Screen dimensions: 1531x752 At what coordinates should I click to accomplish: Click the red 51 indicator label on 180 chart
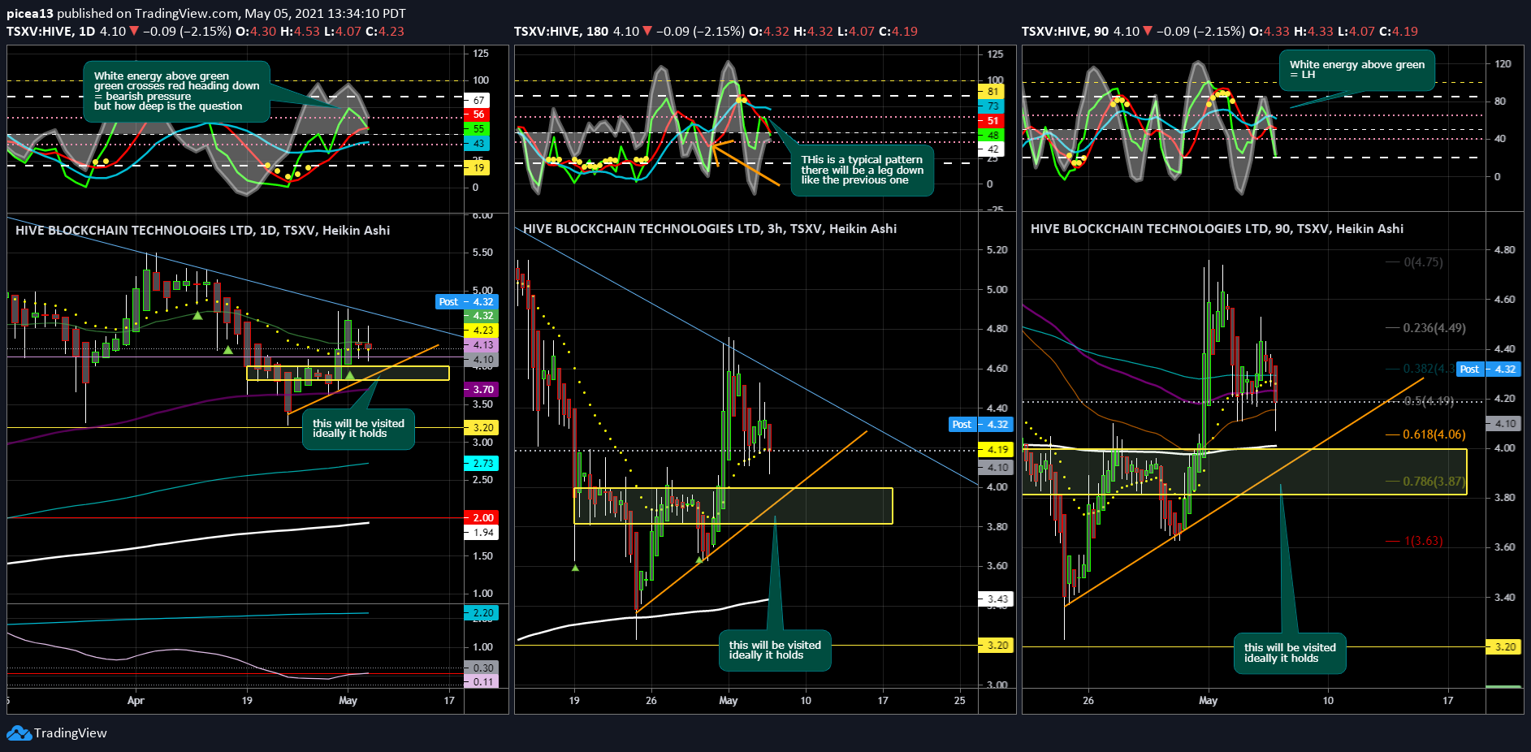992,120
